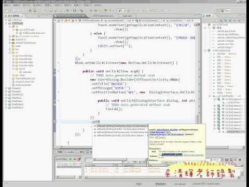
Task: Add a new LogCat saved filter (green plus)
Action: pyautogui.click(x=71, y=159)
